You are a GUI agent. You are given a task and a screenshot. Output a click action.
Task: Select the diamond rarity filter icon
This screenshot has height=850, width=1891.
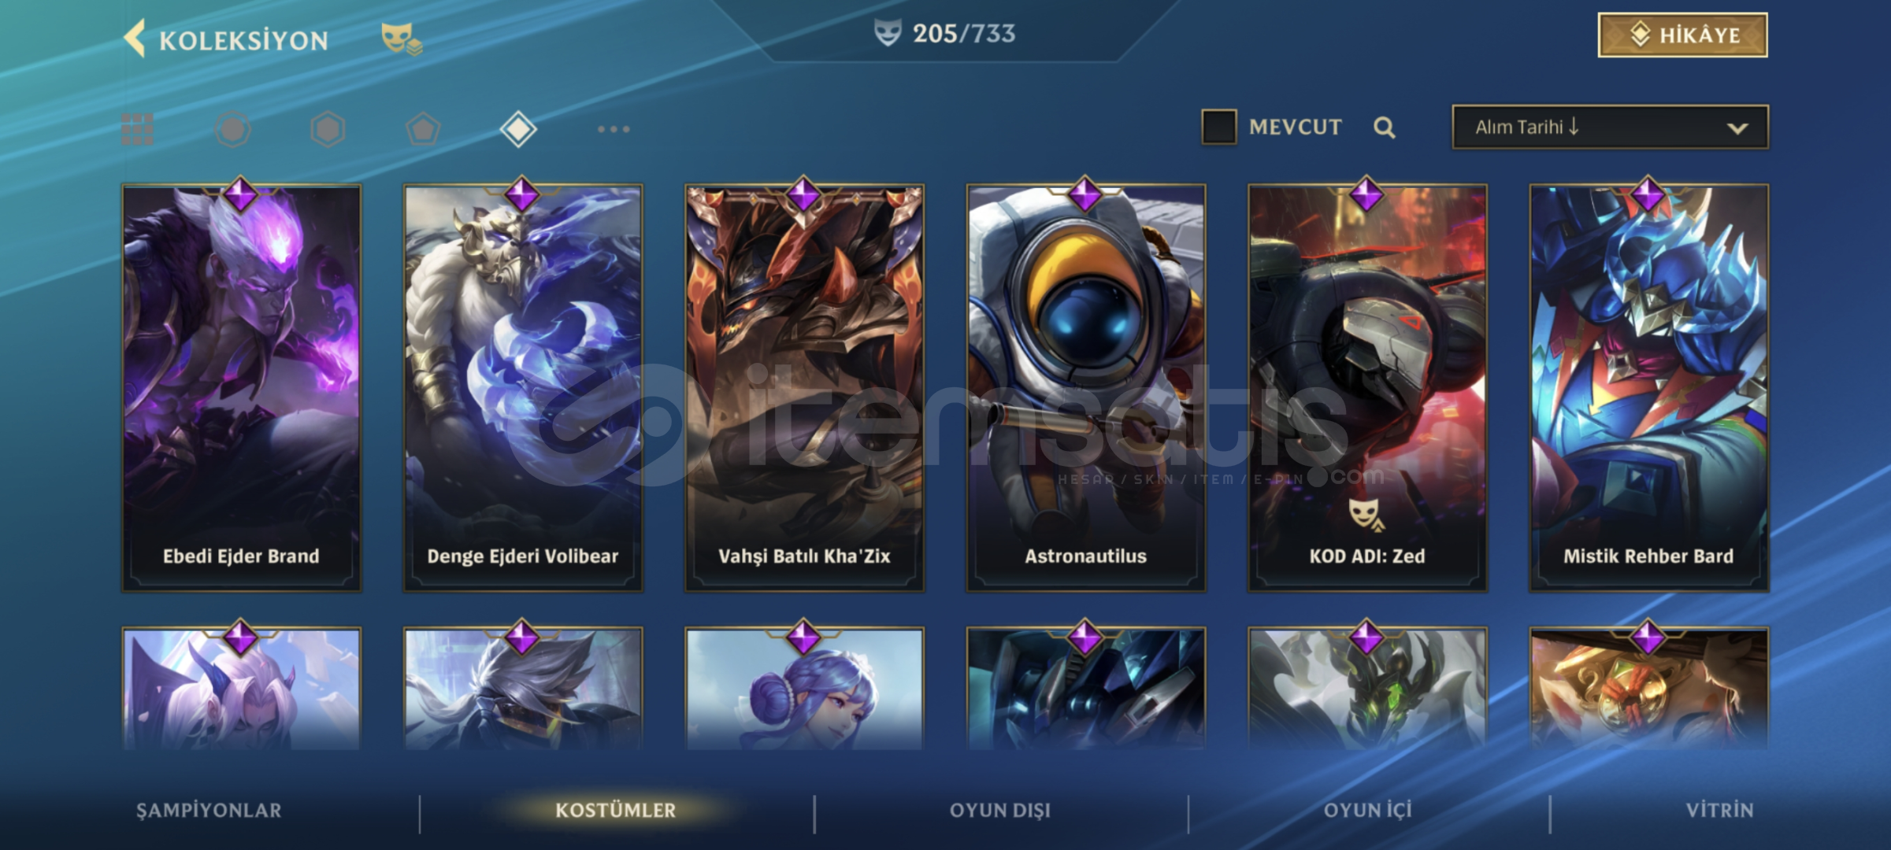click(x=518, y=129)
